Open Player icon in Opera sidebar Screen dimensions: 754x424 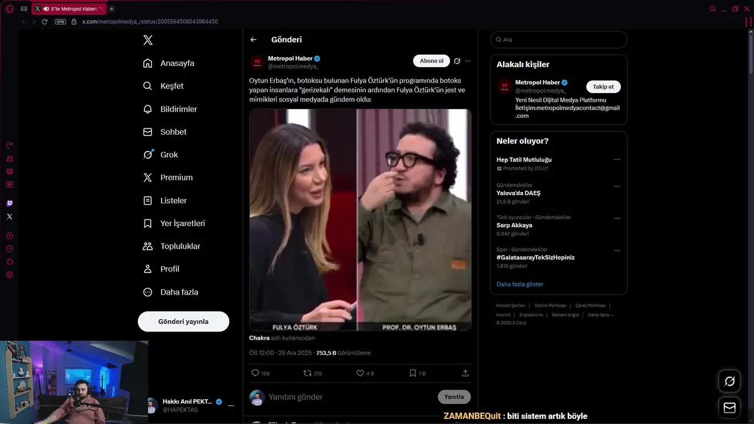coord(9,236)
